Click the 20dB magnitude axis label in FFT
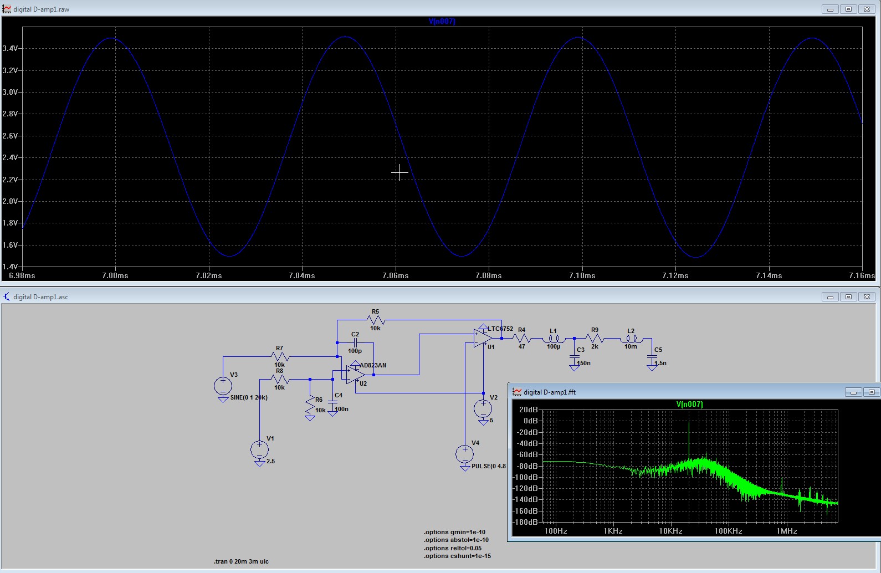This screenshot has width=881, height=573. (x=528, y=410)
